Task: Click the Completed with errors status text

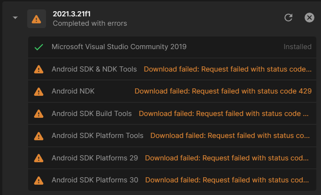Action: [x=90, y=23]
